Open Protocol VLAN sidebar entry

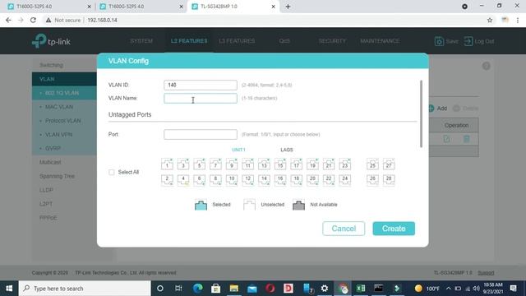click(x=63, y=121)
